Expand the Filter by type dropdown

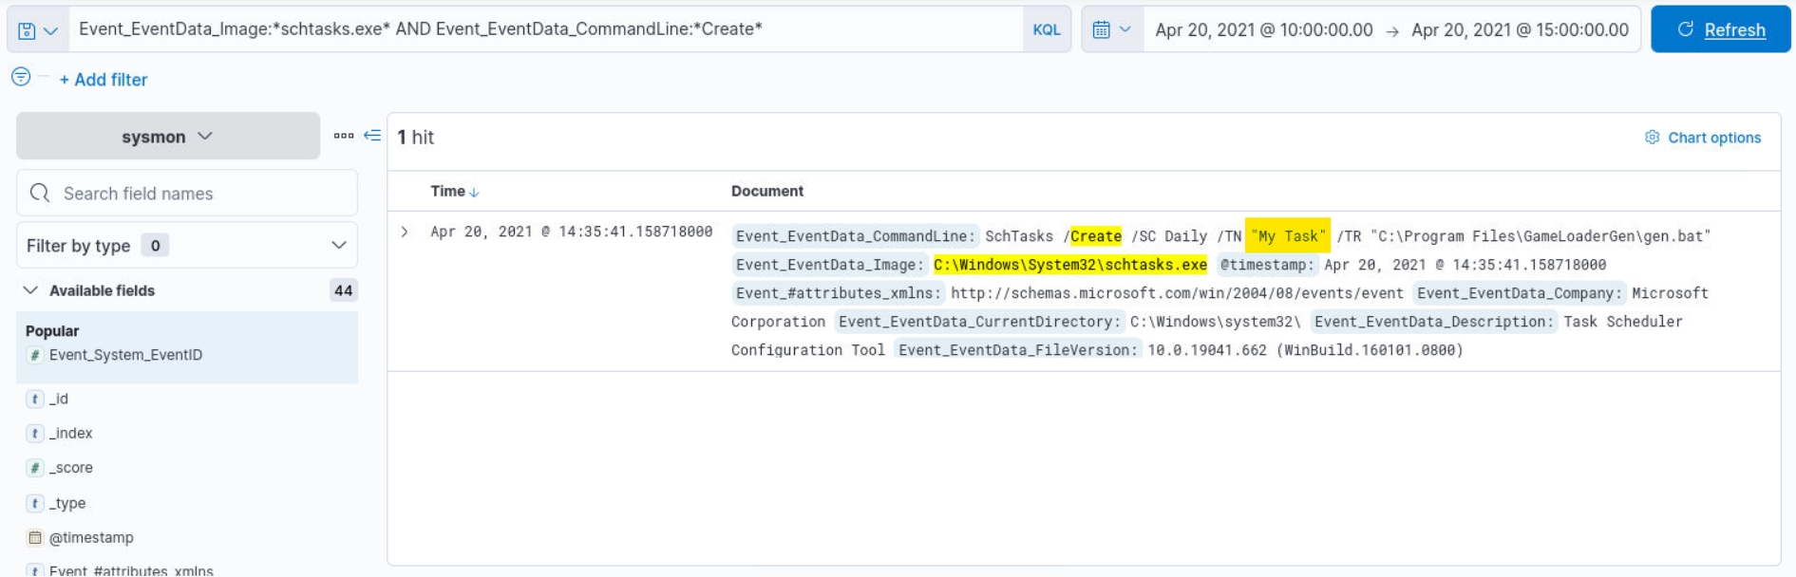[x=186, y=246]
